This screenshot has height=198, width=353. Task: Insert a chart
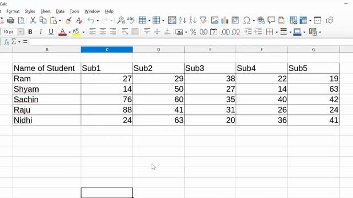[x=225, y=20]
